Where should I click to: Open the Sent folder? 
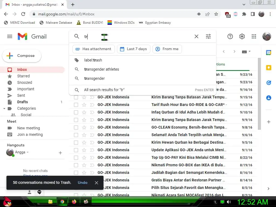[33, 95]
